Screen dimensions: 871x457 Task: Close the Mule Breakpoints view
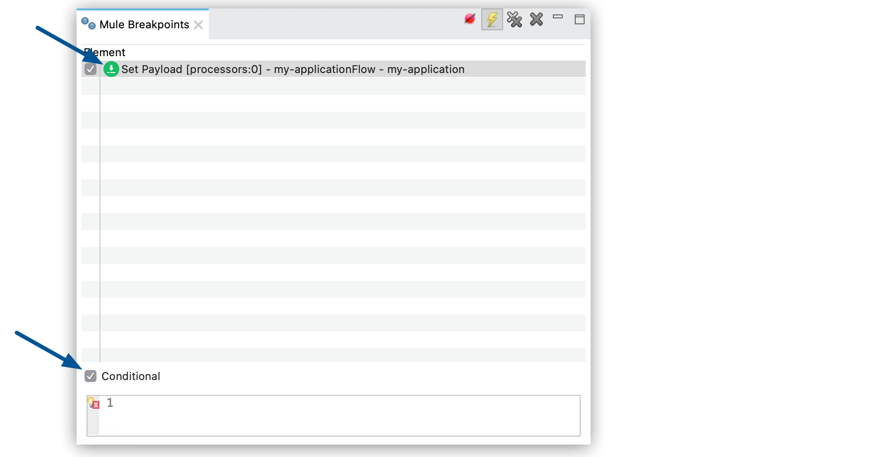pos(199,24)
